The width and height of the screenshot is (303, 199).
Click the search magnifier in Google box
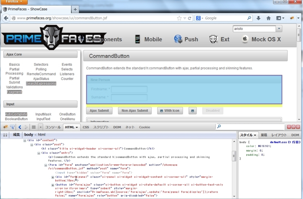[249, 18]
